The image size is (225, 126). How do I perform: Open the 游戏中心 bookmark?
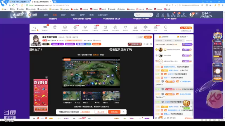[x=131, y=9]
